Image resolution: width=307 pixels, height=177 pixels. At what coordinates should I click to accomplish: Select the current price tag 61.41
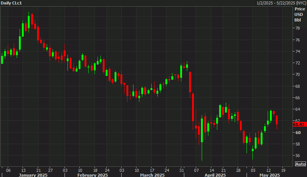[300, 124]
